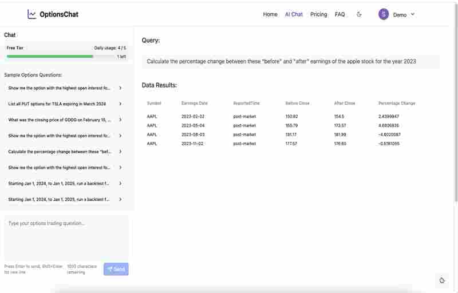Click the 2023-11-02 earnings date cell

coord(192,144)
